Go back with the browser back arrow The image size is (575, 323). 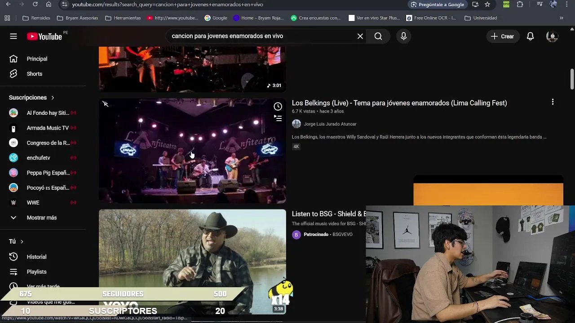point(8,4)
